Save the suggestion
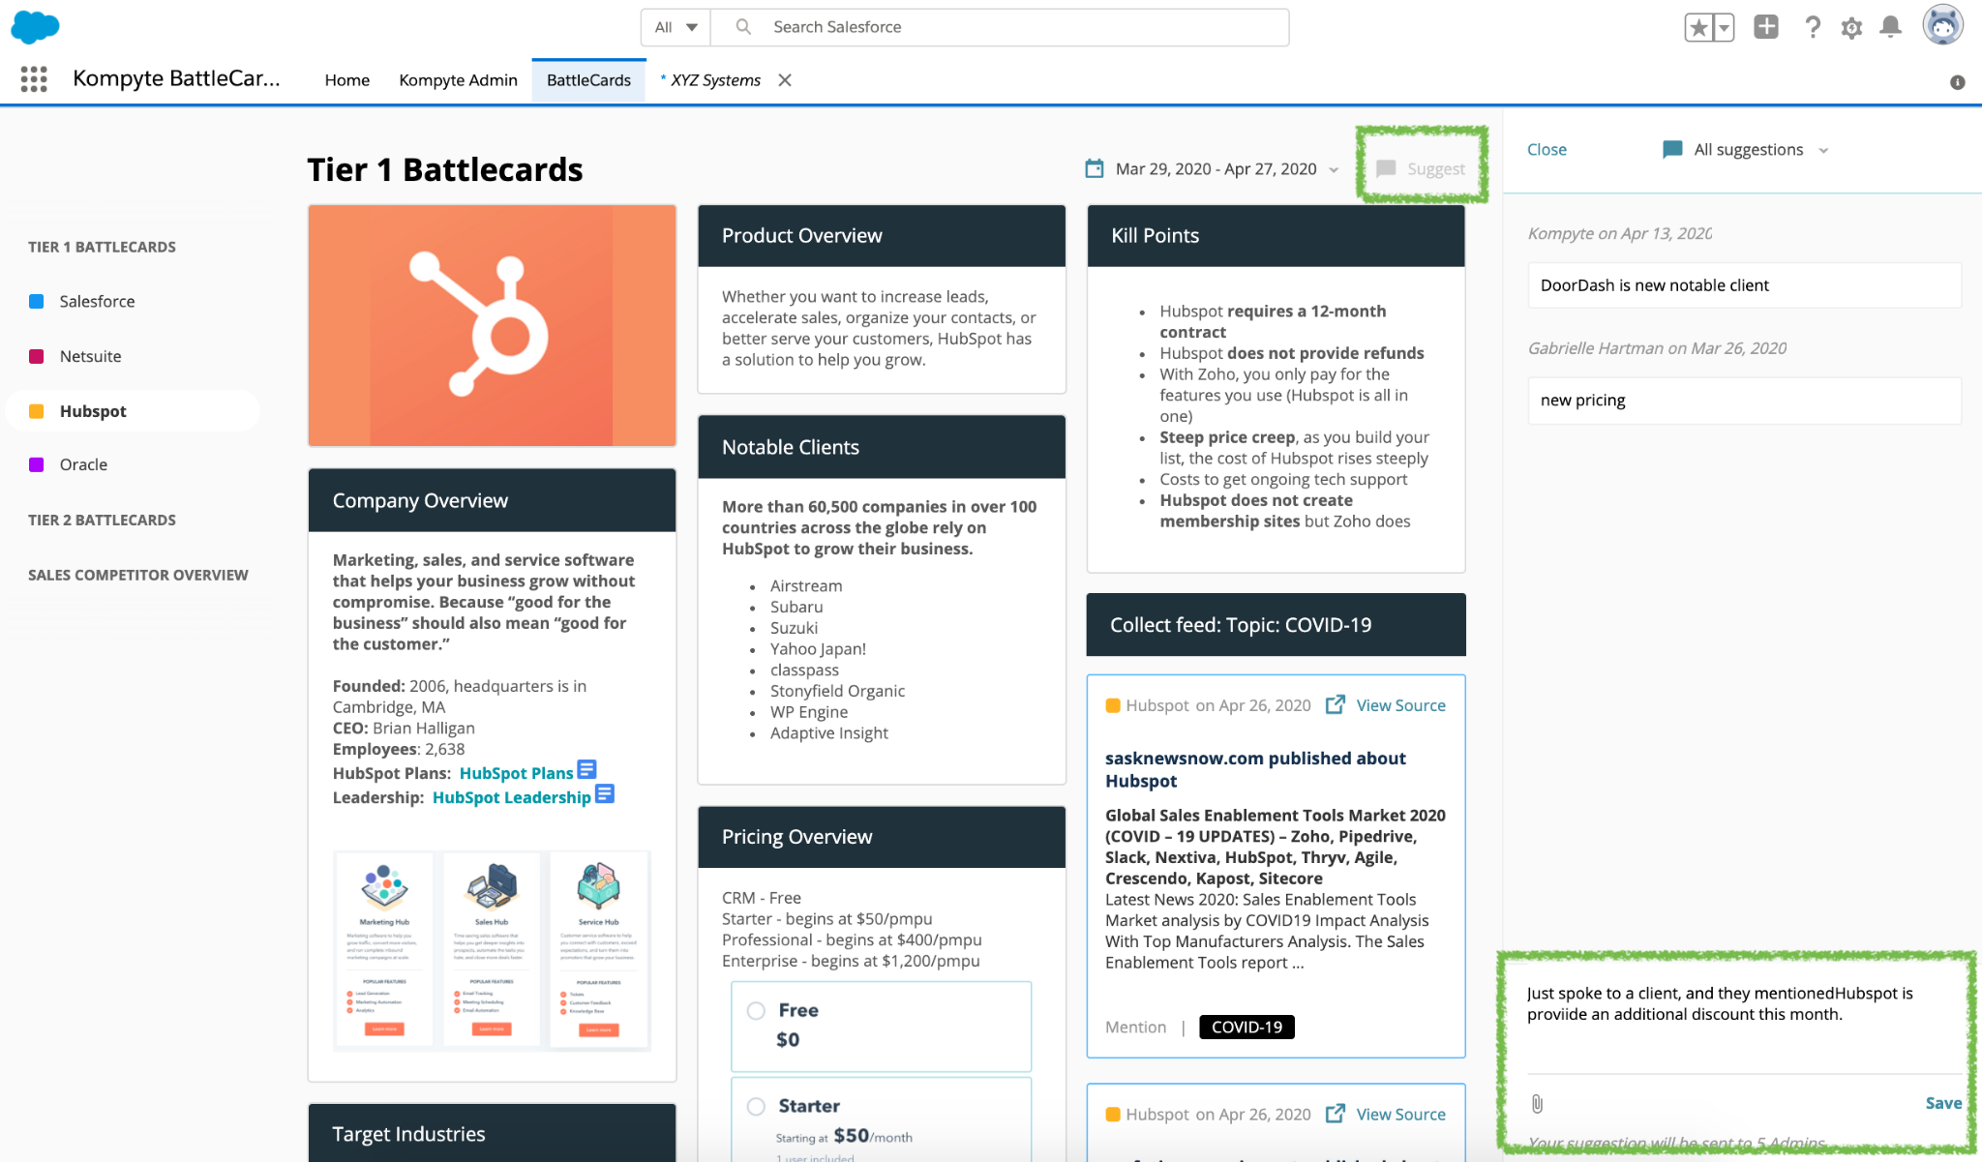The image size is (1982, 1162). tap(1943, 1103)
